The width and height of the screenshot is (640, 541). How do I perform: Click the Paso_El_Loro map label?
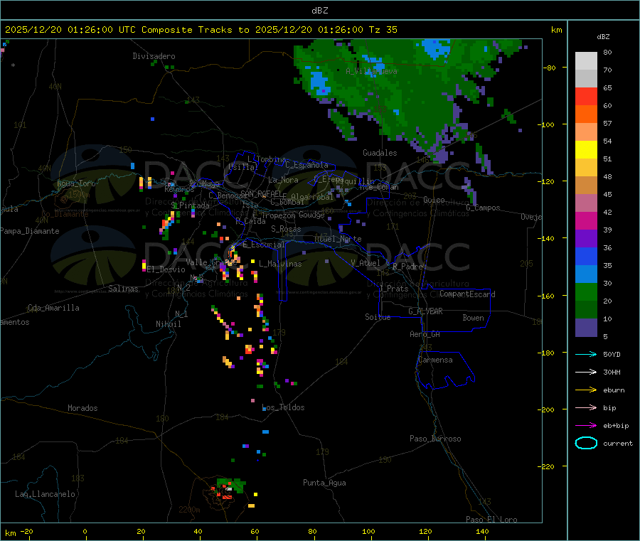tap(491, 520)
